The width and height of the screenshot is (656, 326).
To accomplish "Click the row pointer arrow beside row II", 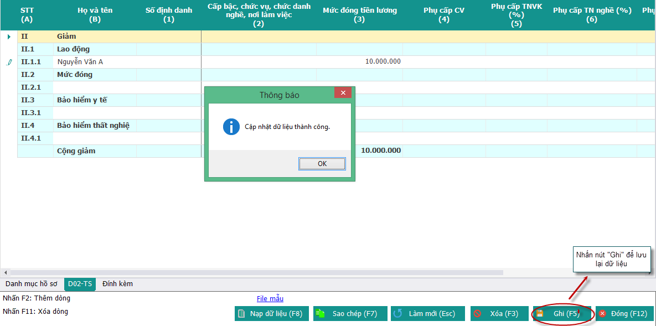I will pos(9,37).
